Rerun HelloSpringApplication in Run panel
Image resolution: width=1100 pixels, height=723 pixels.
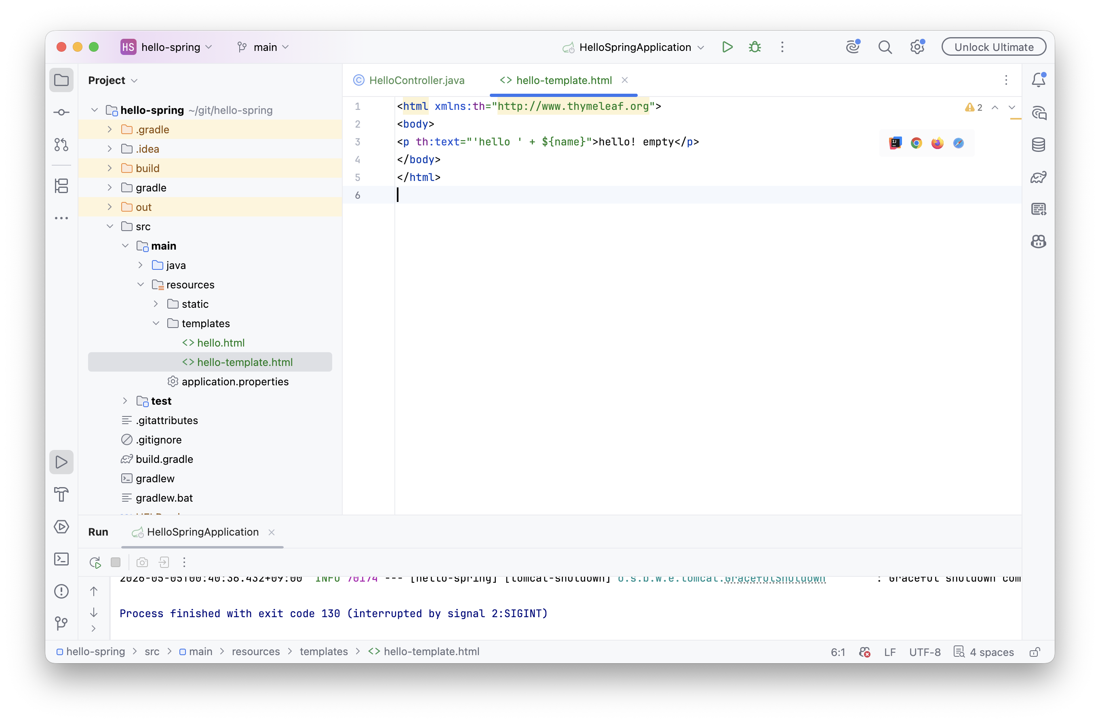95,562
